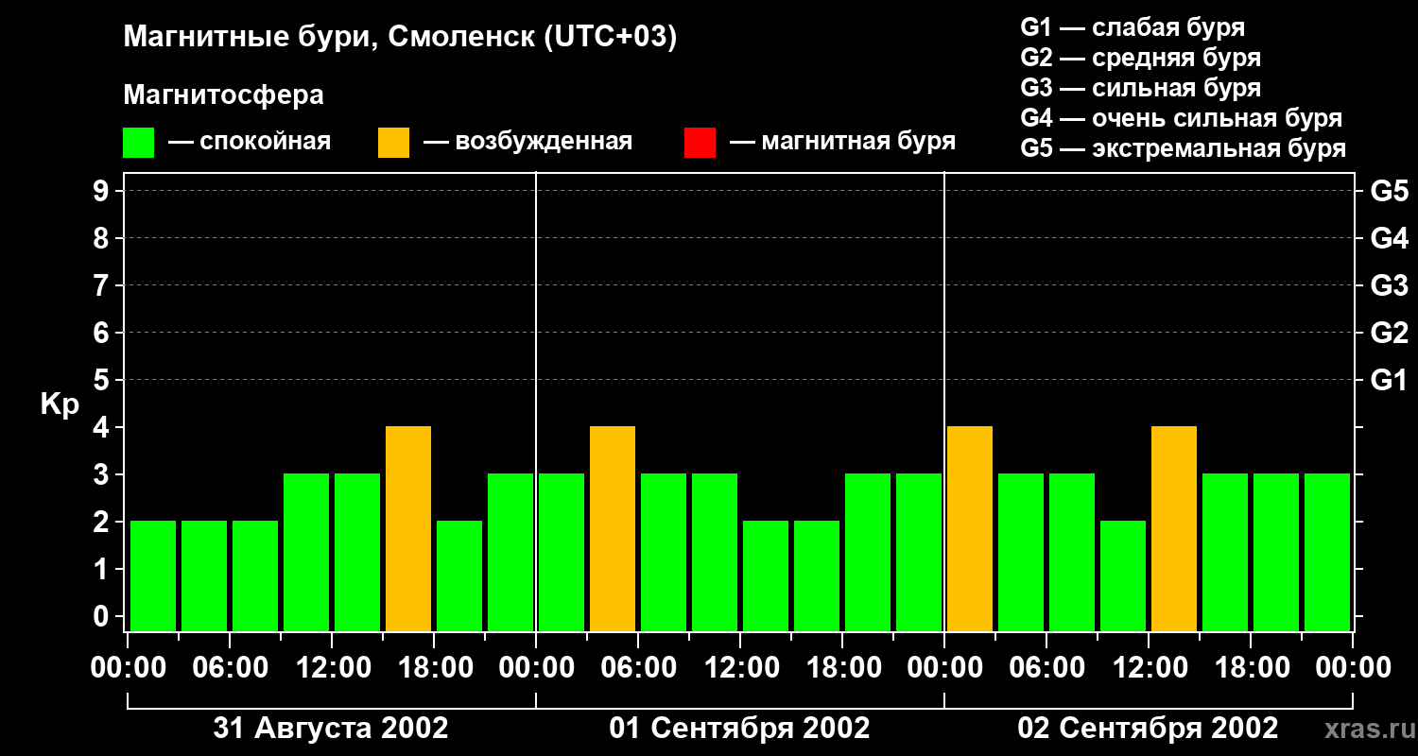1418x756 pixels.
Task: Select the orange Kp 4 bar on 31 Августа
Action: (408, 528)
